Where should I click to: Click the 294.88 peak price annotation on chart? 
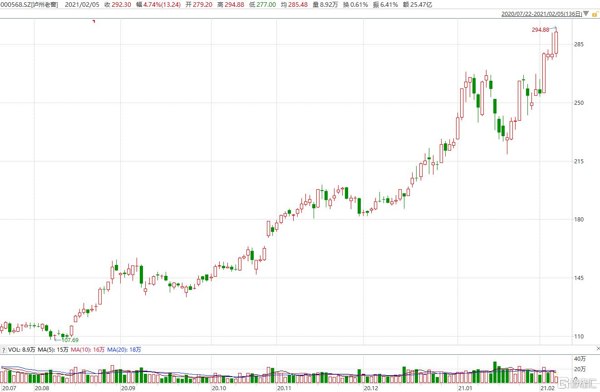pyautogui.click(x=541, y=29)
